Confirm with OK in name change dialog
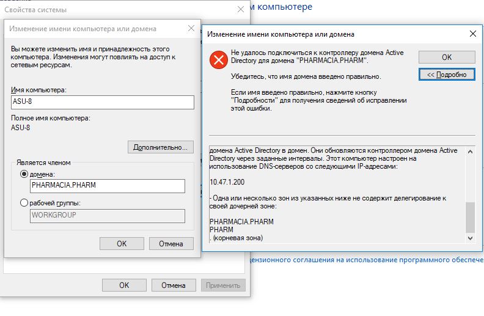Viewport: 484px width, 316px height. 122,243
